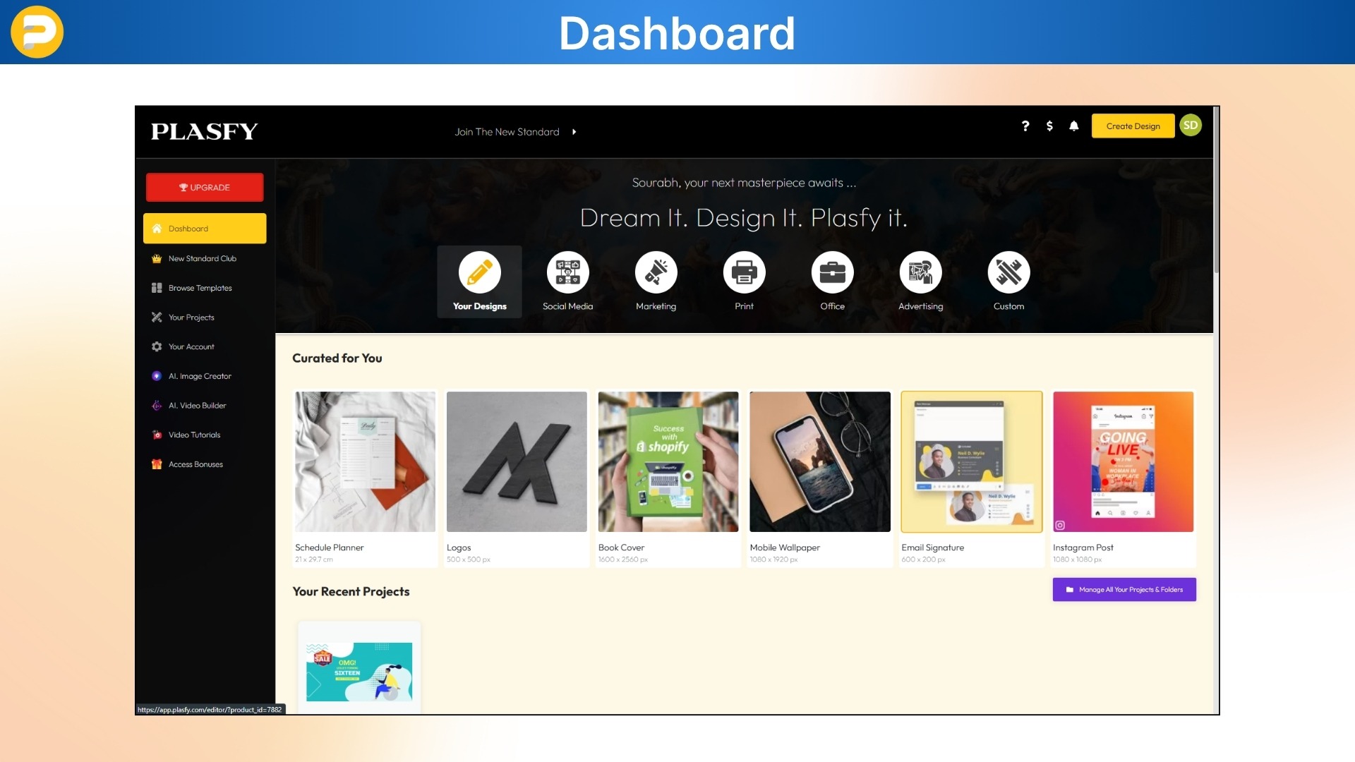Open the recent sale banner project
The image size is (1355, 762).
(359, 671)
